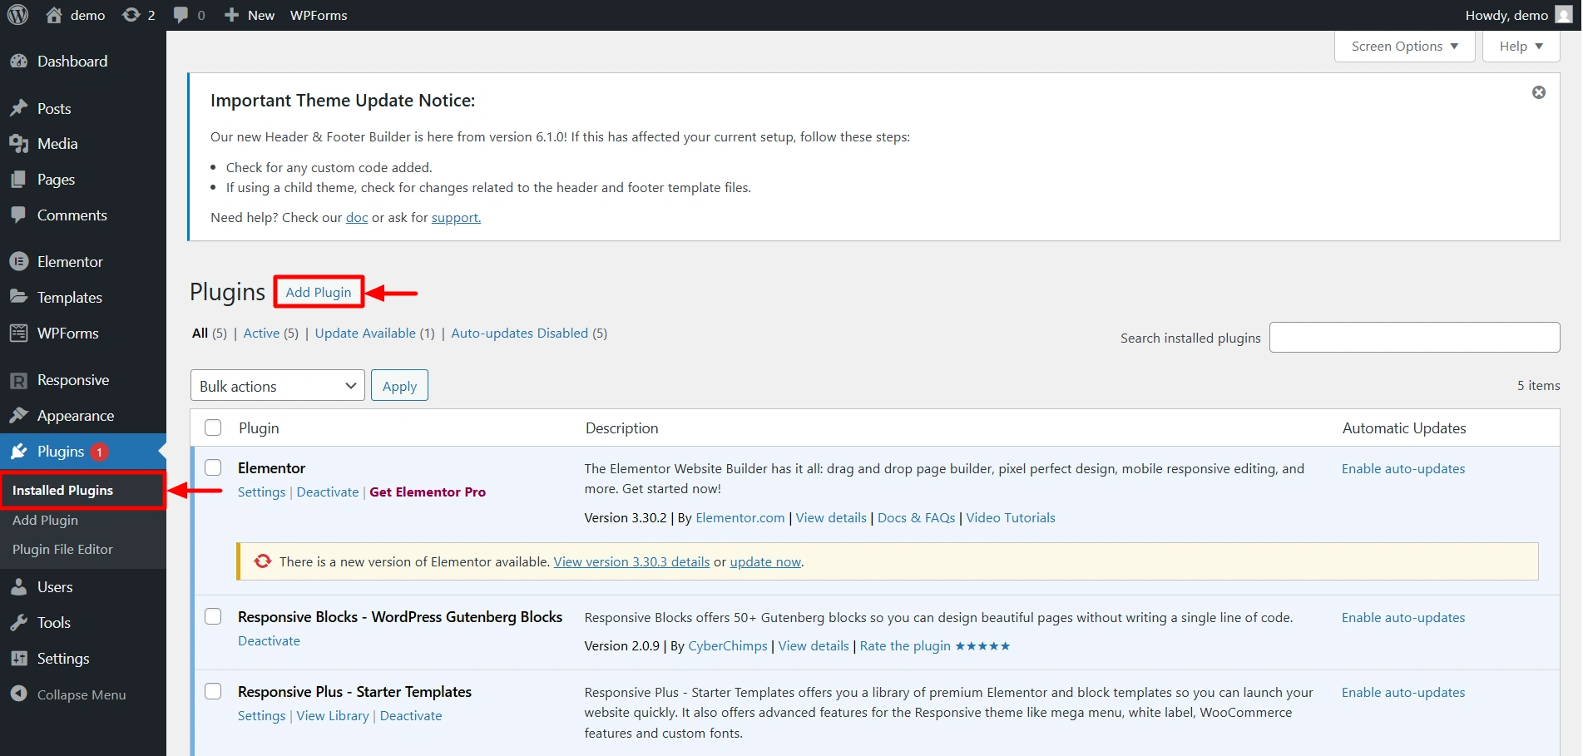The image size is (1583, 756).
Task: Toggle the select-all plugins checkbox
Action: (x=214, y=427)
